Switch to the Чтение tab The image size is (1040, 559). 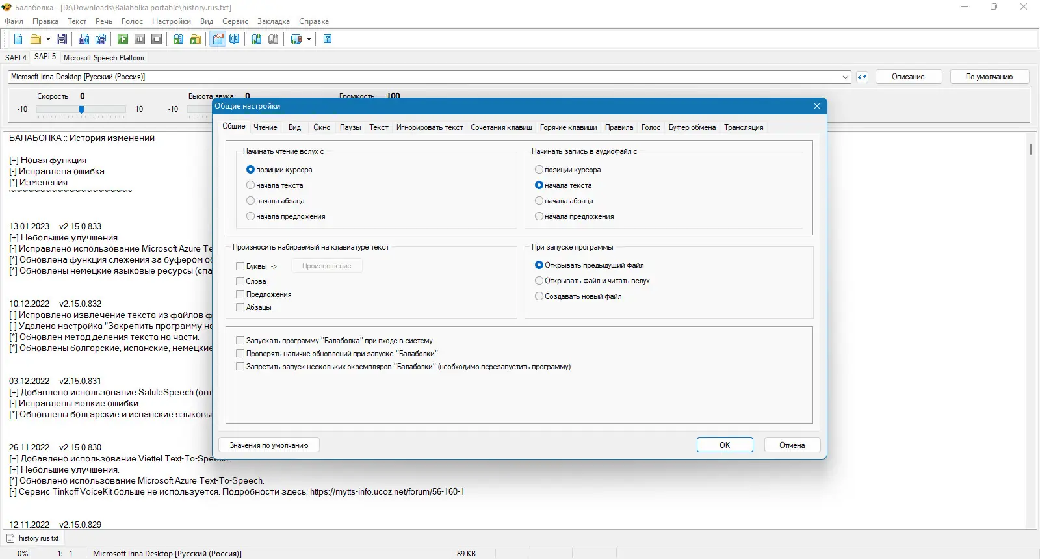265,127
